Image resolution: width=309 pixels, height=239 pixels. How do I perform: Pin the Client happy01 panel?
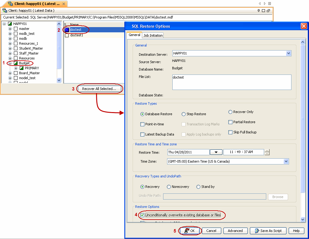tap(259, 10)
